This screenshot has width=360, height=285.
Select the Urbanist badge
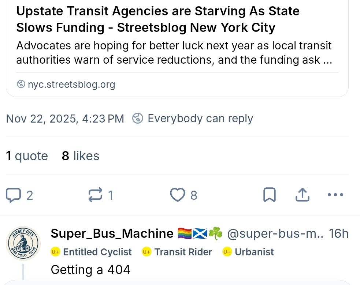click(249, 252)
